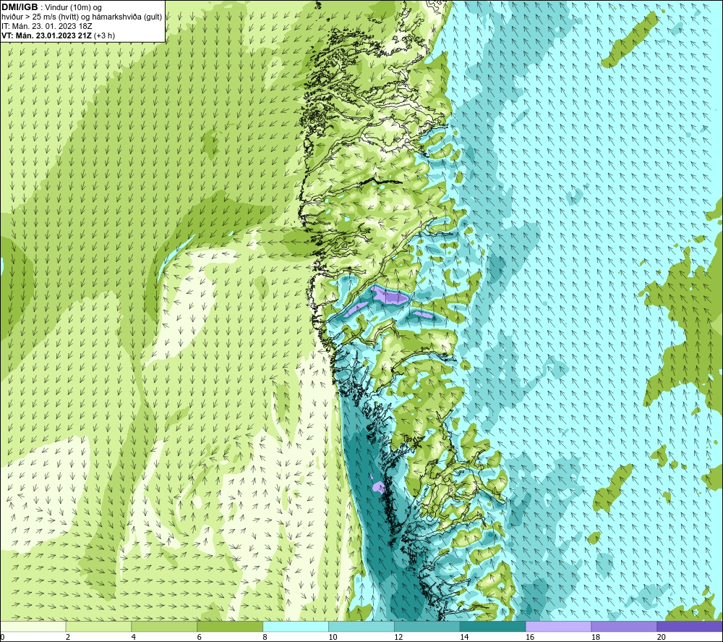The image size is (723, 642).
Task: Click the legend label '8'
Action: (x=265, y=637)
